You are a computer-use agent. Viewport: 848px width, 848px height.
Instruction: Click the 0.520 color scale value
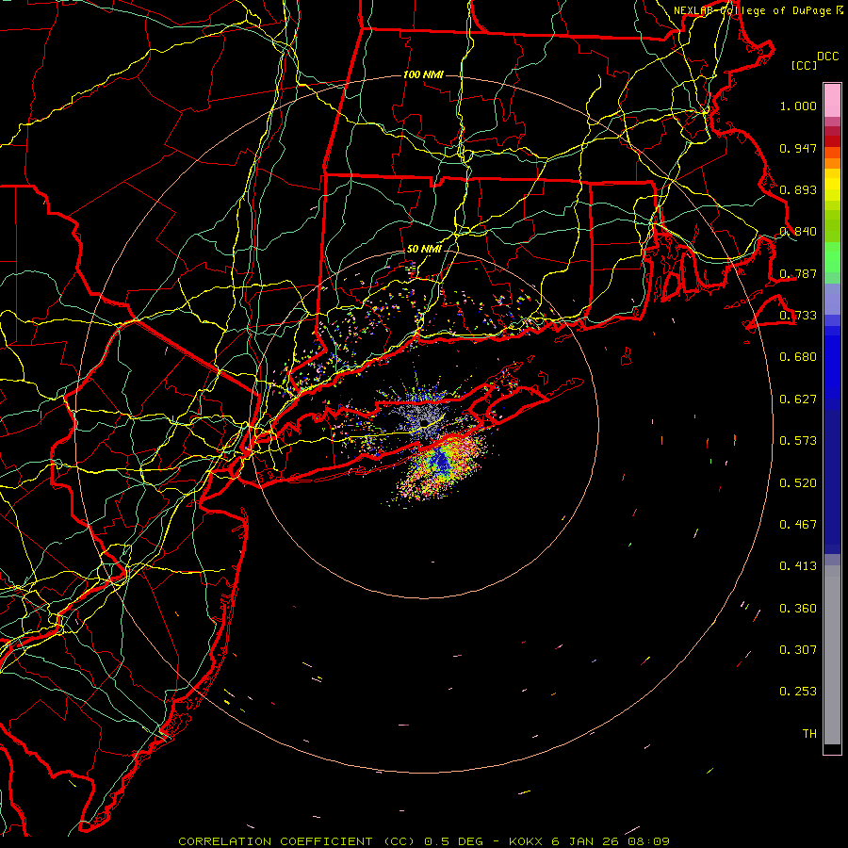[798, 483]
